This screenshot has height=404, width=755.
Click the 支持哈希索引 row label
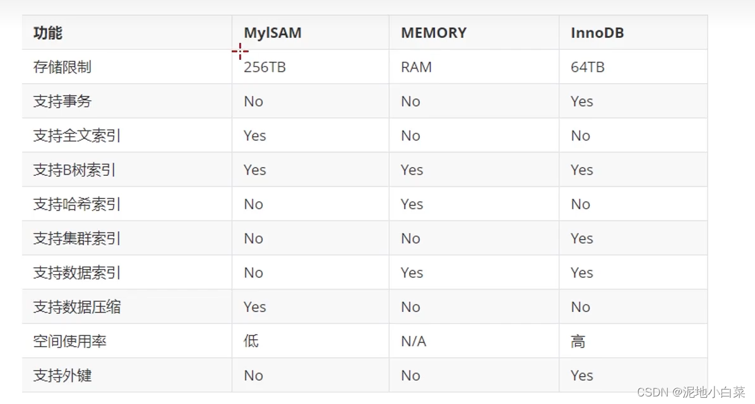(x=77, y=204)
